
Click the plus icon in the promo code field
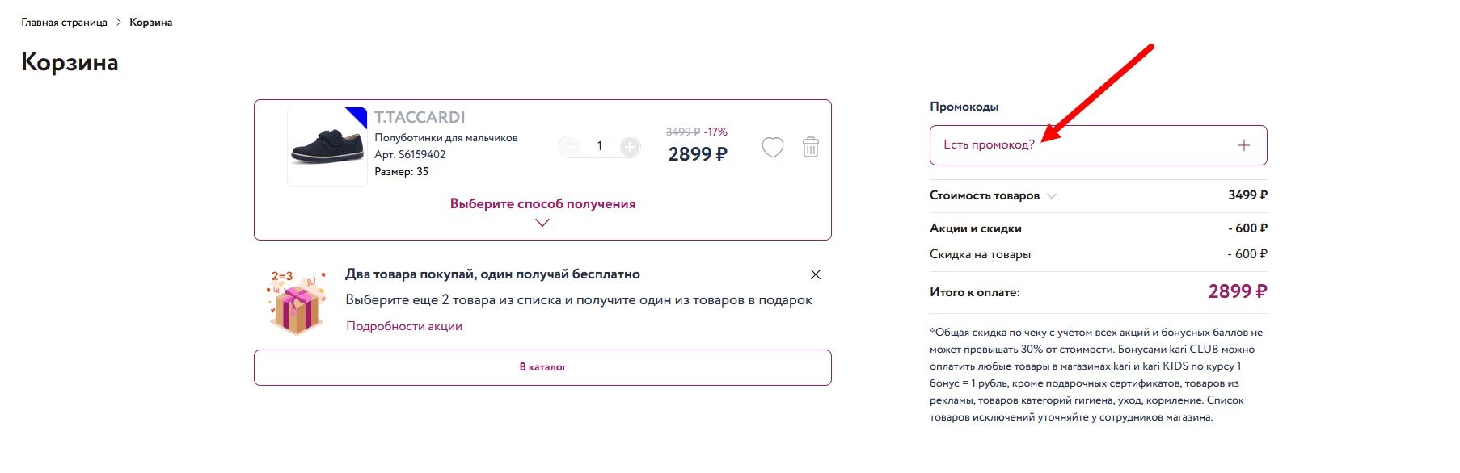1243,144
